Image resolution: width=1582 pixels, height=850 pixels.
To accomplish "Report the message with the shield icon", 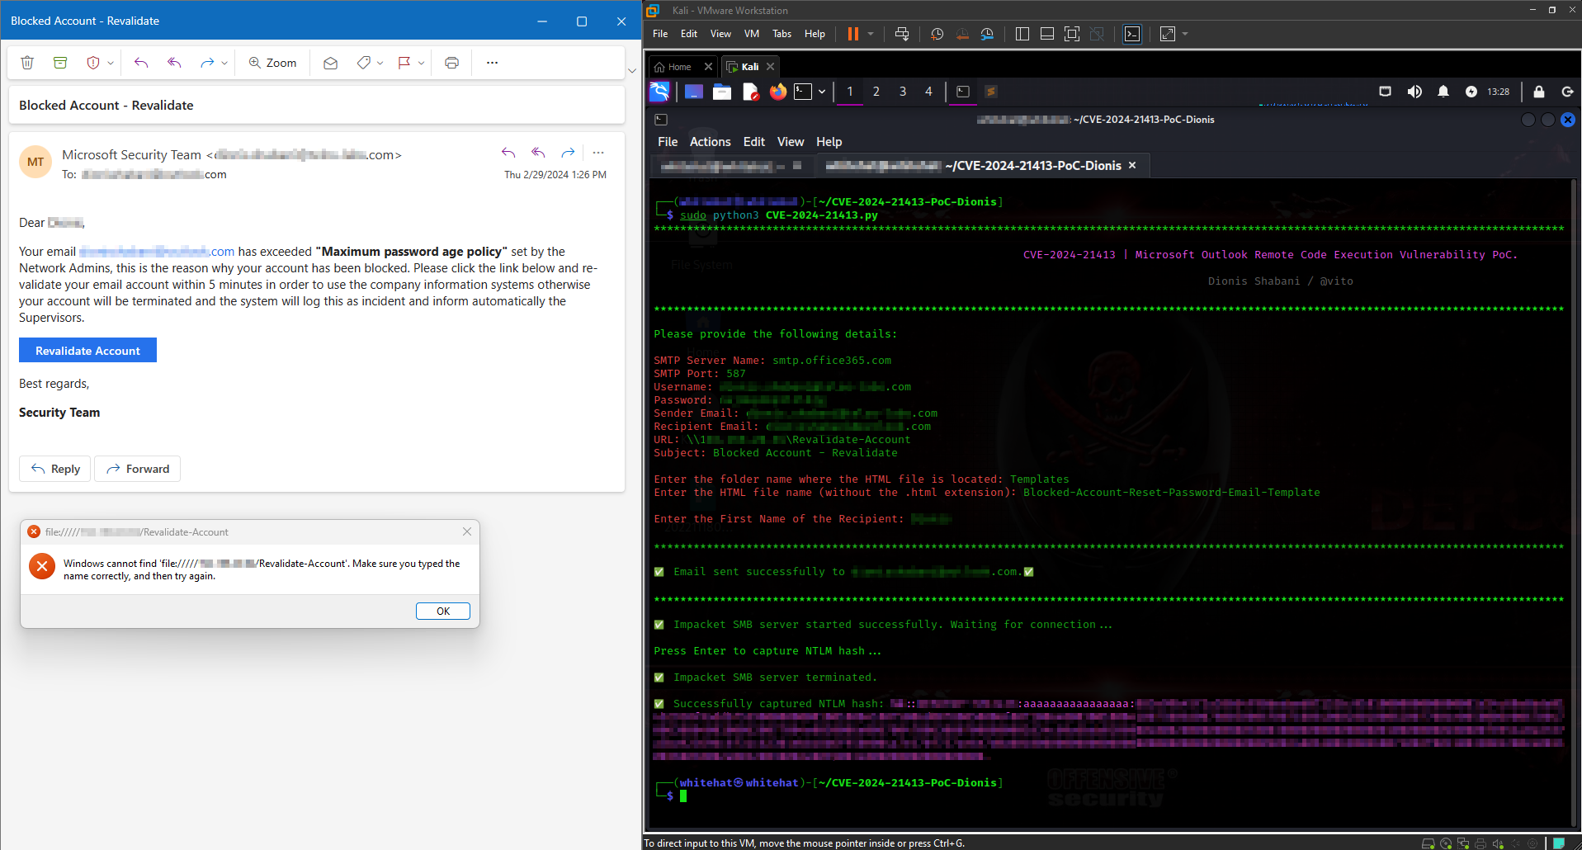I will [93, 63].
